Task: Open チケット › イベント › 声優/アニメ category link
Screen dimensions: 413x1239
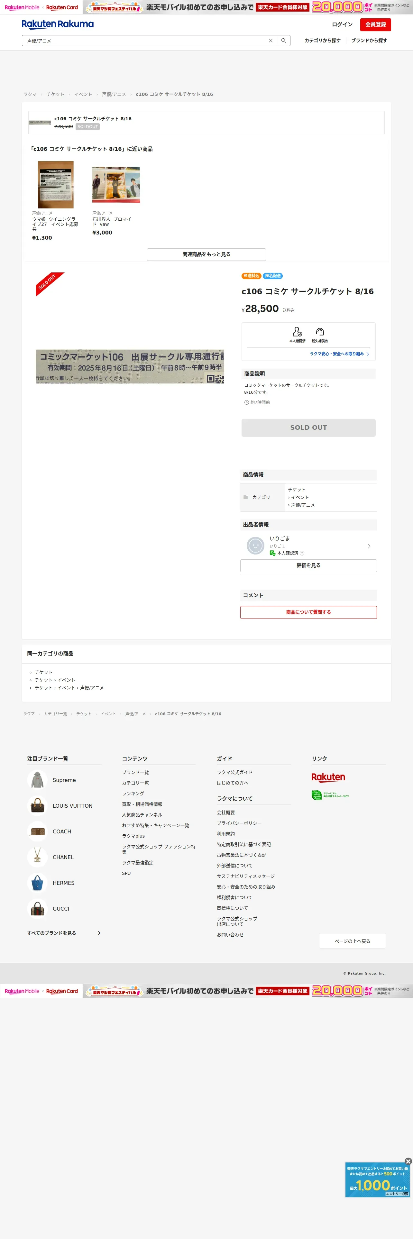Action: click(69, 688)
